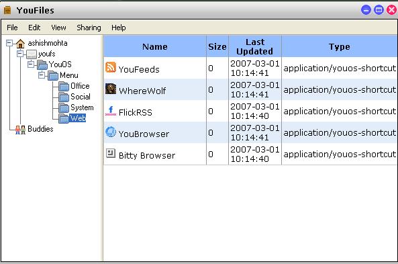Image resolution: width=398 pixels, height=264 pixels.
Task: Open the File menu
Action: pos(12,28)
